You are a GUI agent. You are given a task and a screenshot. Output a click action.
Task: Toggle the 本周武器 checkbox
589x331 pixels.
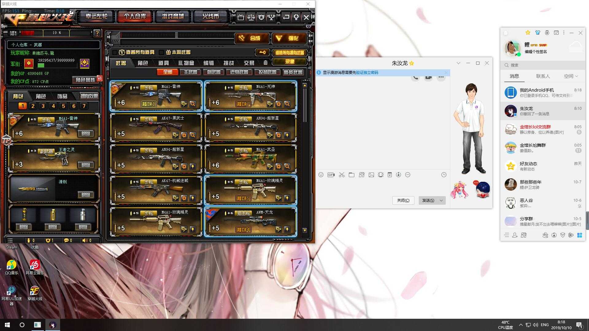click(x=162, y=52)
